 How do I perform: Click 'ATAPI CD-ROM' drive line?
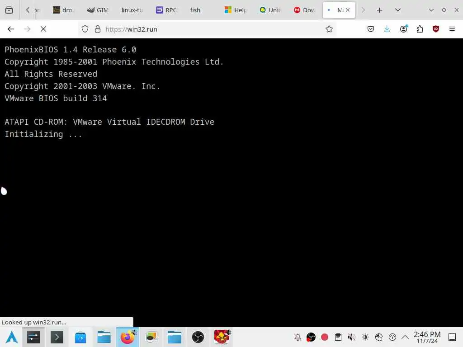point(109,122)
